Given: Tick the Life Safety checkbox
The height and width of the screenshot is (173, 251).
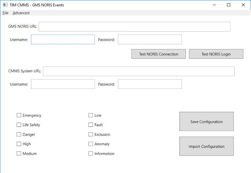Looking at the screenshot, I should point(19,125).
